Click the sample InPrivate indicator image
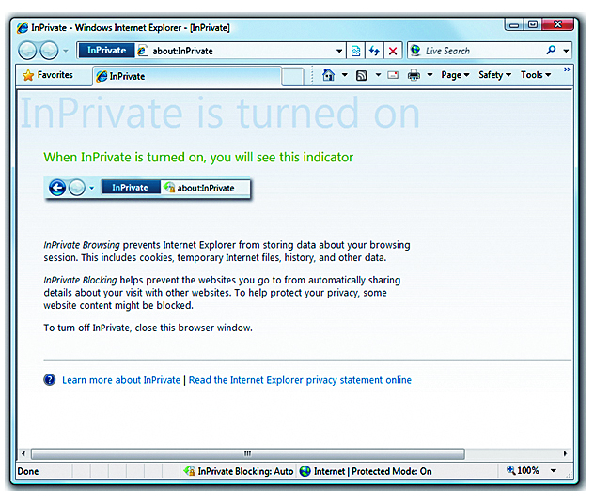The height and width of the screenshot is (504, 594). 148,188
